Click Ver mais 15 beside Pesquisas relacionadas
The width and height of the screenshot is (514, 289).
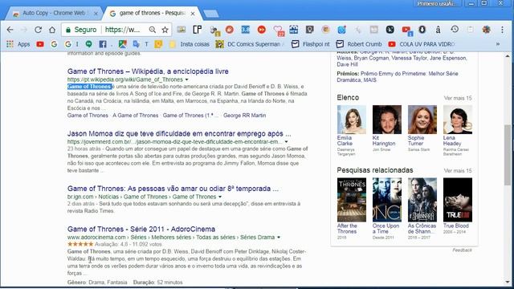(458, 171)
